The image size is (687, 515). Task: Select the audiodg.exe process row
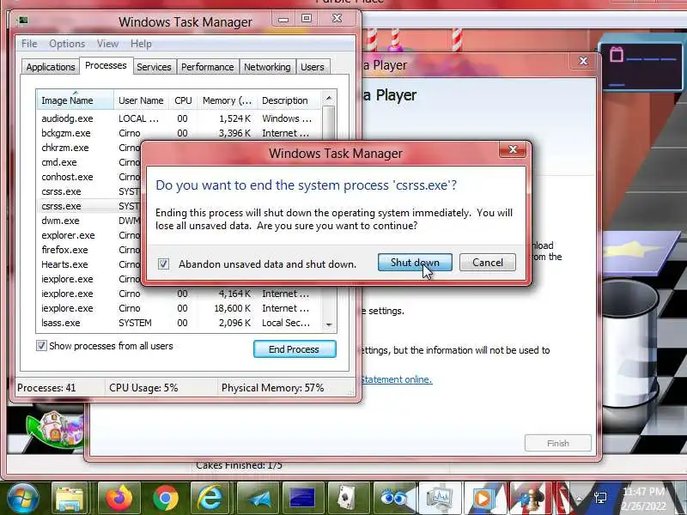point(179,118)
